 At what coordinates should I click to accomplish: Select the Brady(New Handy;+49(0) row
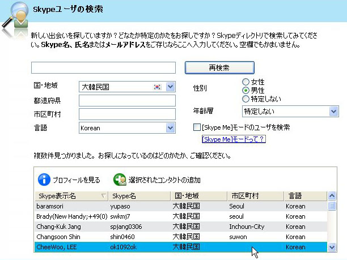pos(181,216)
